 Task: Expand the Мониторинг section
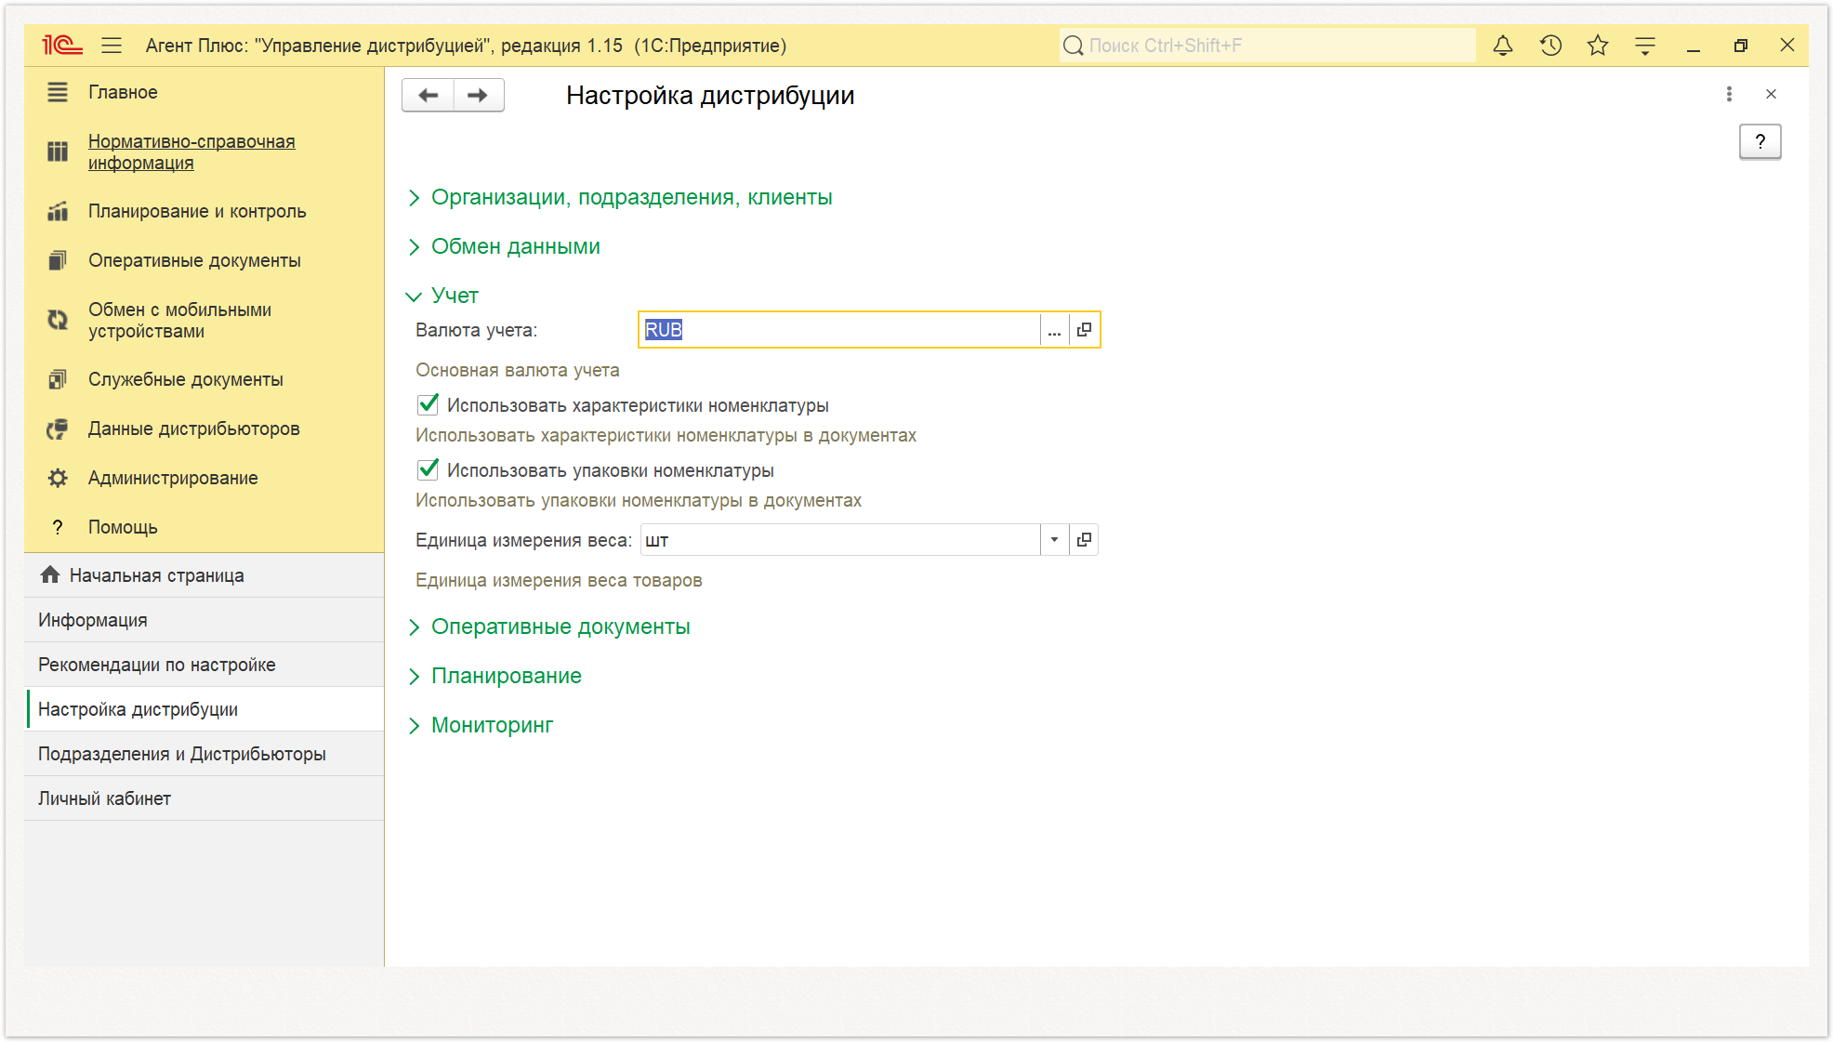(480, 725)
